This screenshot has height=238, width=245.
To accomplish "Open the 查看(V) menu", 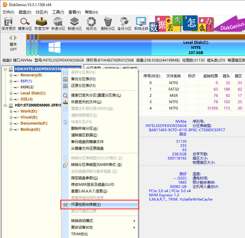I will [74, 12].
